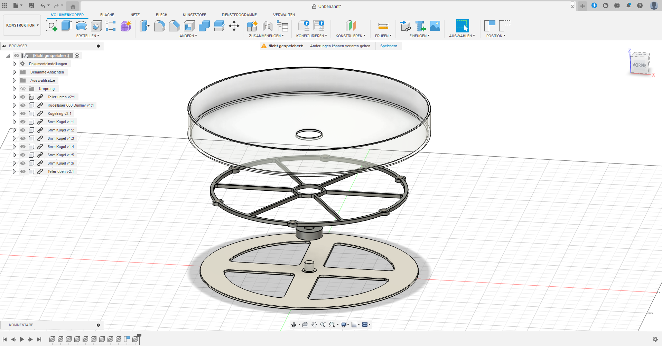
Task: Show the Ursprung origin folder
Action: coord(23,89)
